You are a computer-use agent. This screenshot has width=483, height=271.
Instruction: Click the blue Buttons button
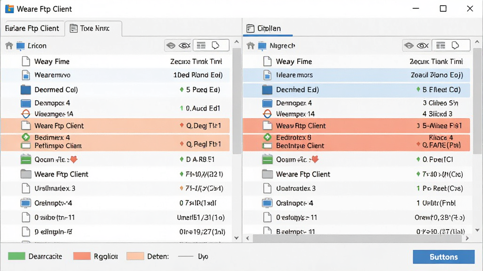(x=443, y=257)
